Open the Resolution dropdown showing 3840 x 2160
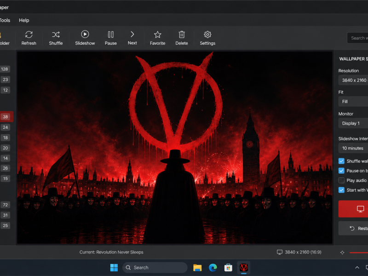The image size is (368, 276). click(x=353, y=80)
